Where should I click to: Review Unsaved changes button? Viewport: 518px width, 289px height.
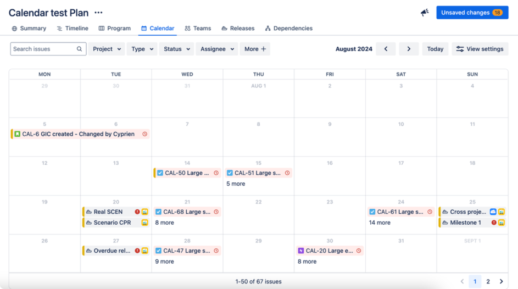pos(472,13)
